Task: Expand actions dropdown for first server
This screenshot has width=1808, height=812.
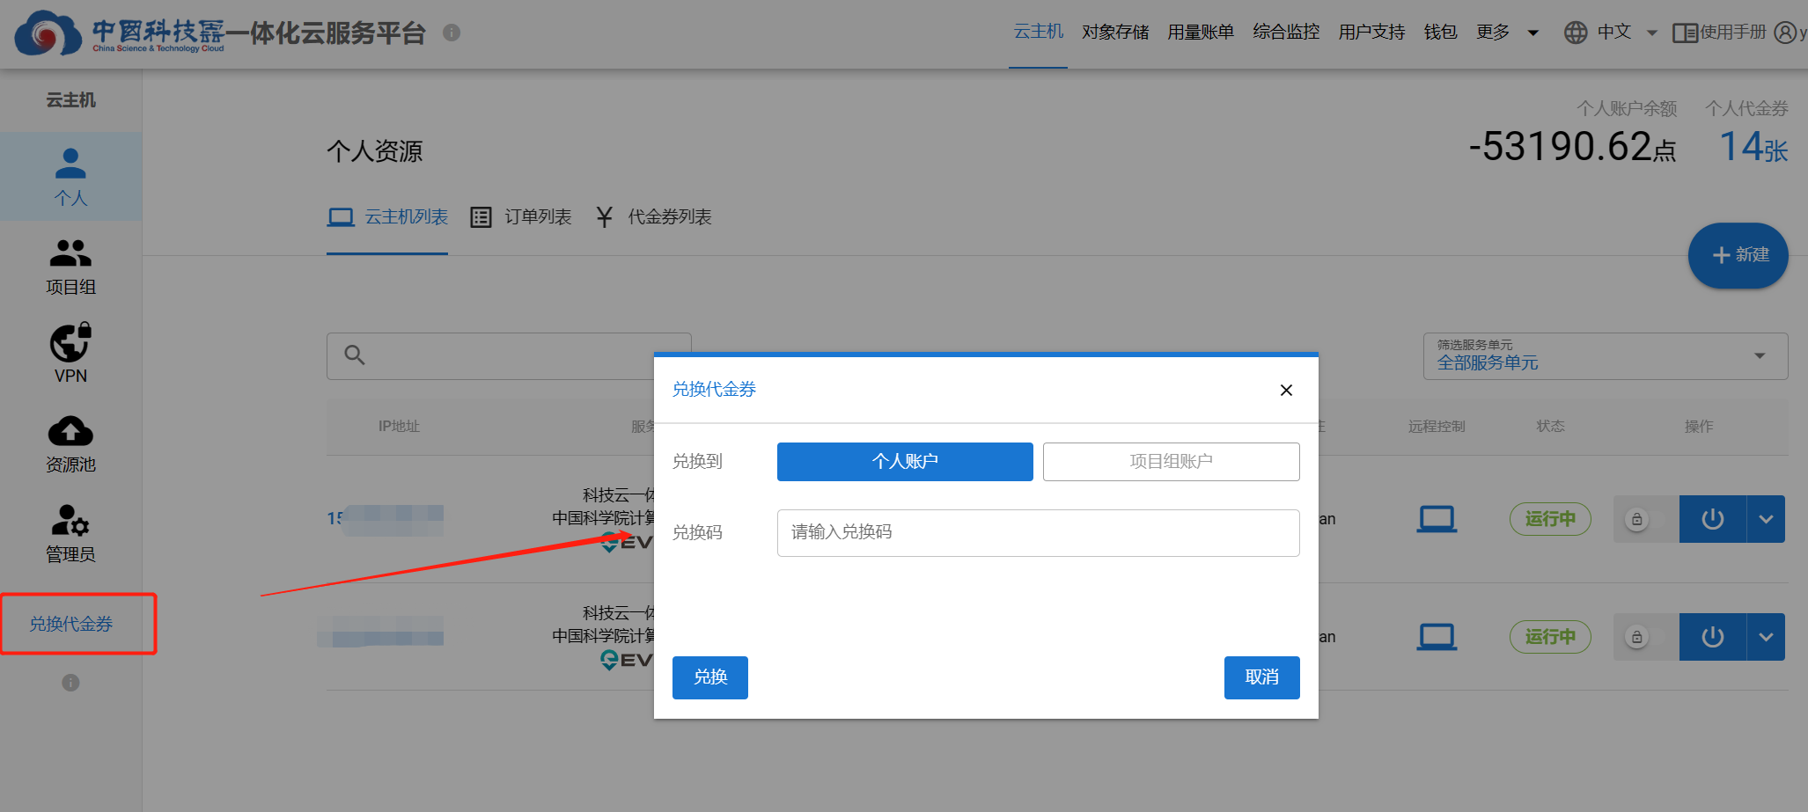Action: tap(1766, 519)
